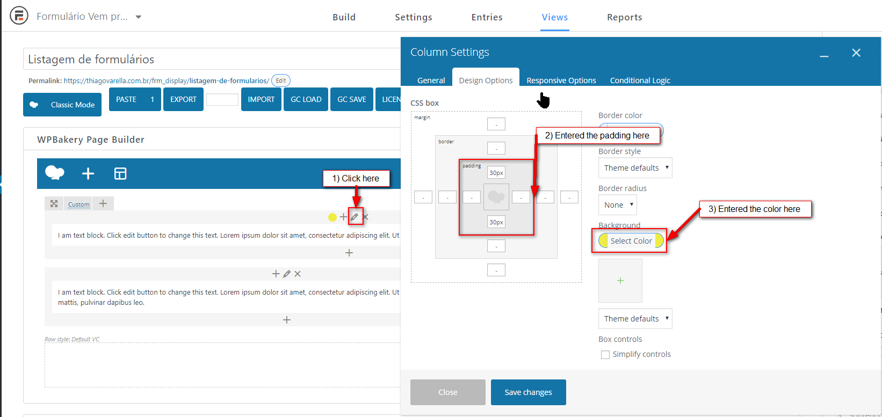Select the Views tab
The width and height of the screenshot is (882, 417).
point(554,17)
